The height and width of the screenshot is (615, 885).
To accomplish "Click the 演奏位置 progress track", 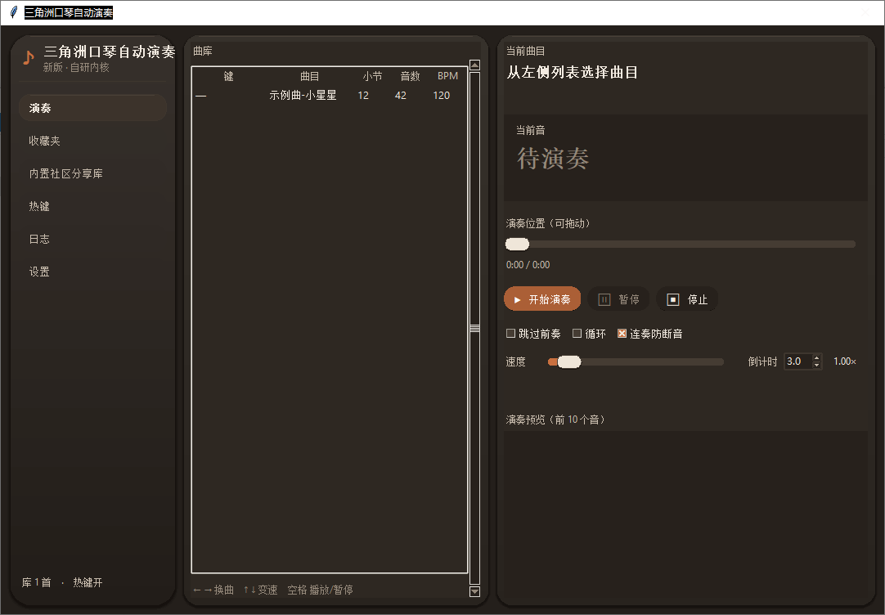I will tap(681, 245).
